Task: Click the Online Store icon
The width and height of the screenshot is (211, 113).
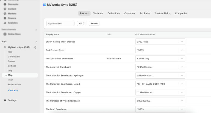Action: 5,34
